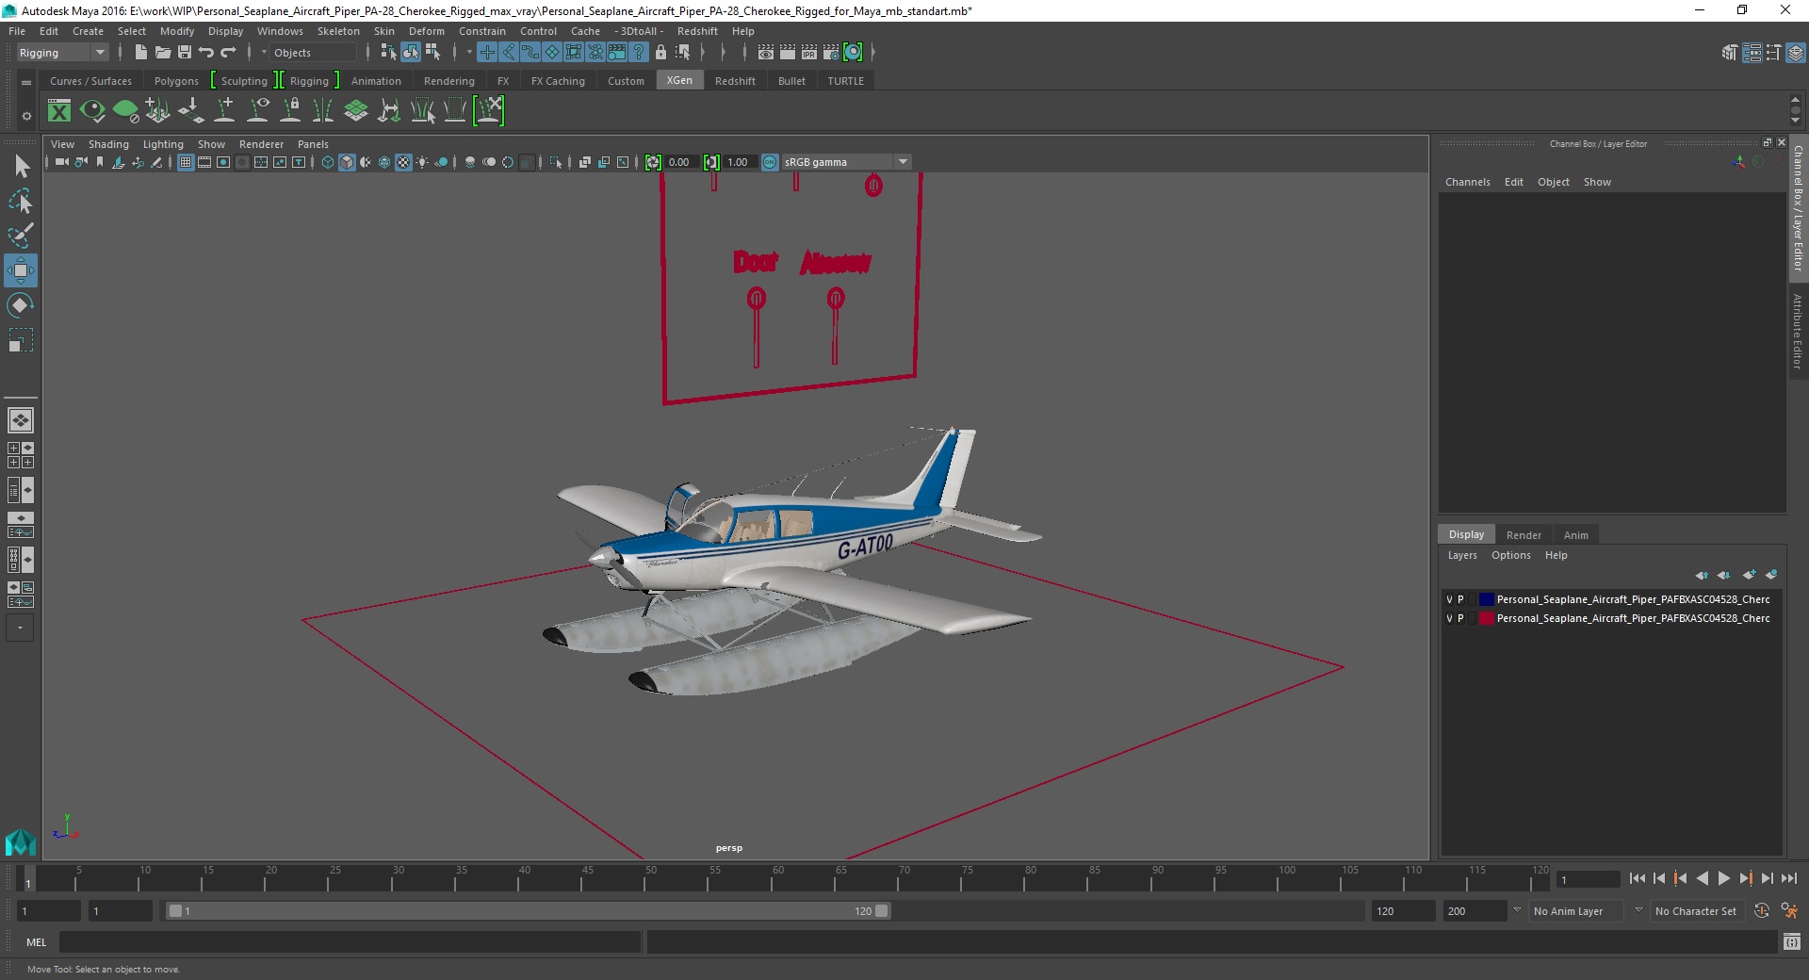Open shelf options gear menu
The height and width of the screenshot is (980, 1809).
coord(26,117)
